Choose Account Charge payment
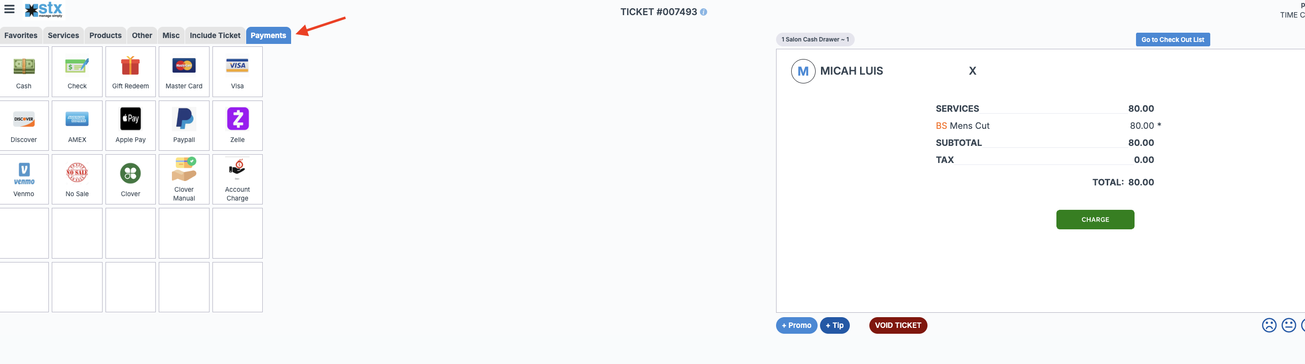1305x364 pixels. point(237,179)
